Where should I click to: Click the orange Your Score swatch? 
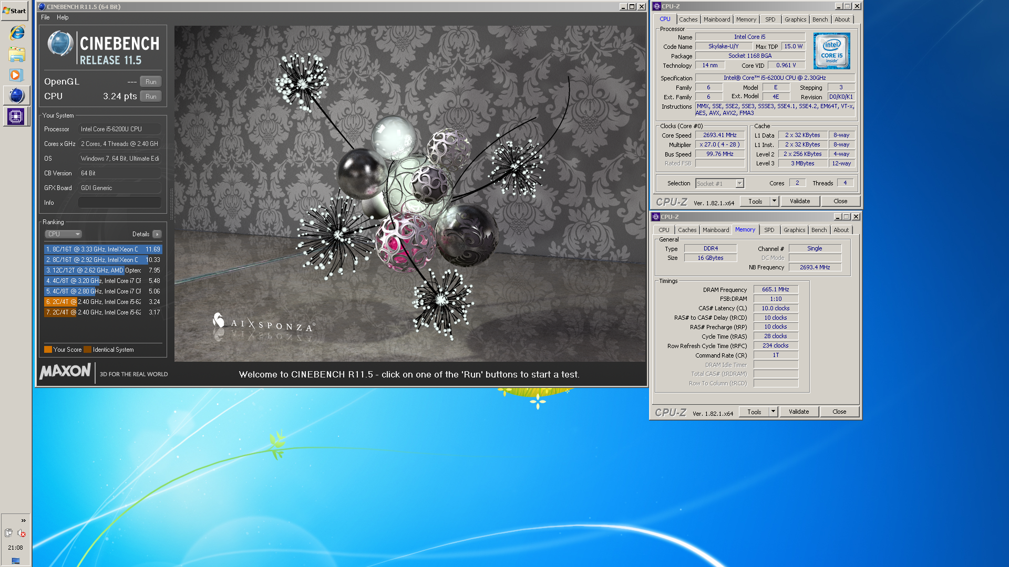click(x=48, y=350)
